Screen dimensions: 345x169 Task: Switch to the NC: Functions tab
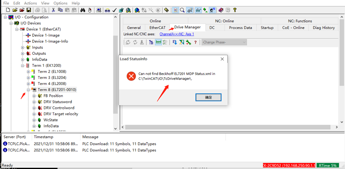point(300,21)
